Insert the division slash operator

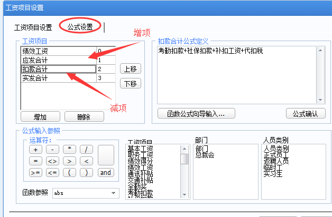click(86, 150)
